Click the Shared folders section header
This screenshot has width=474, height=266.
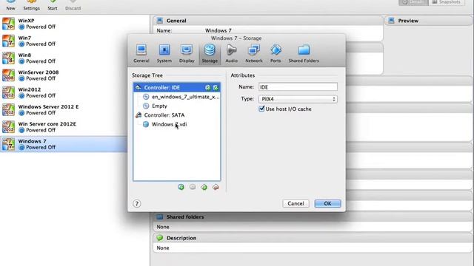point(313,216)
